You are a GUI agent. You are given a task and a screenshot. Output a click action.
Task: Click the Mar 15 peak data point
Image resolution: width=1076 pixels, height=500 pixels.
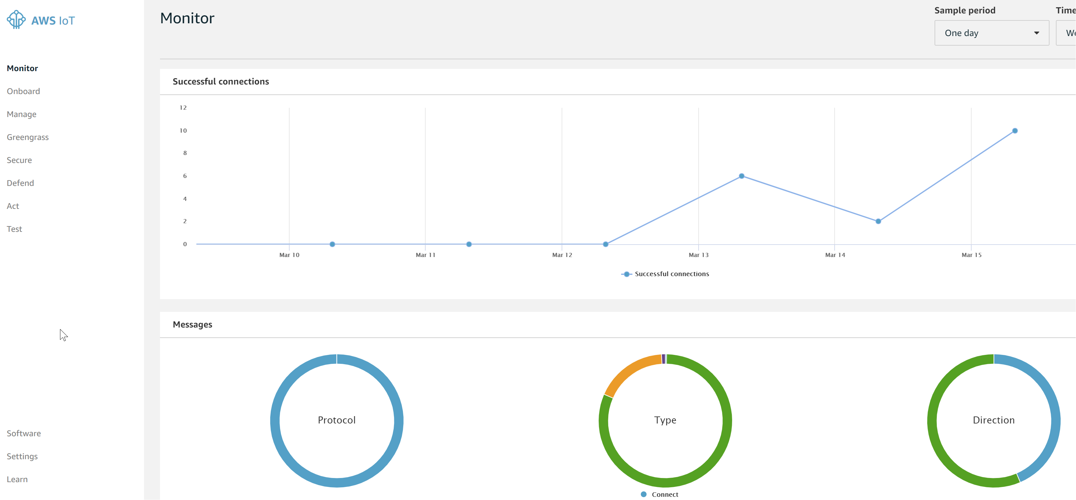pyautogui.click(x=1015, y=131)
